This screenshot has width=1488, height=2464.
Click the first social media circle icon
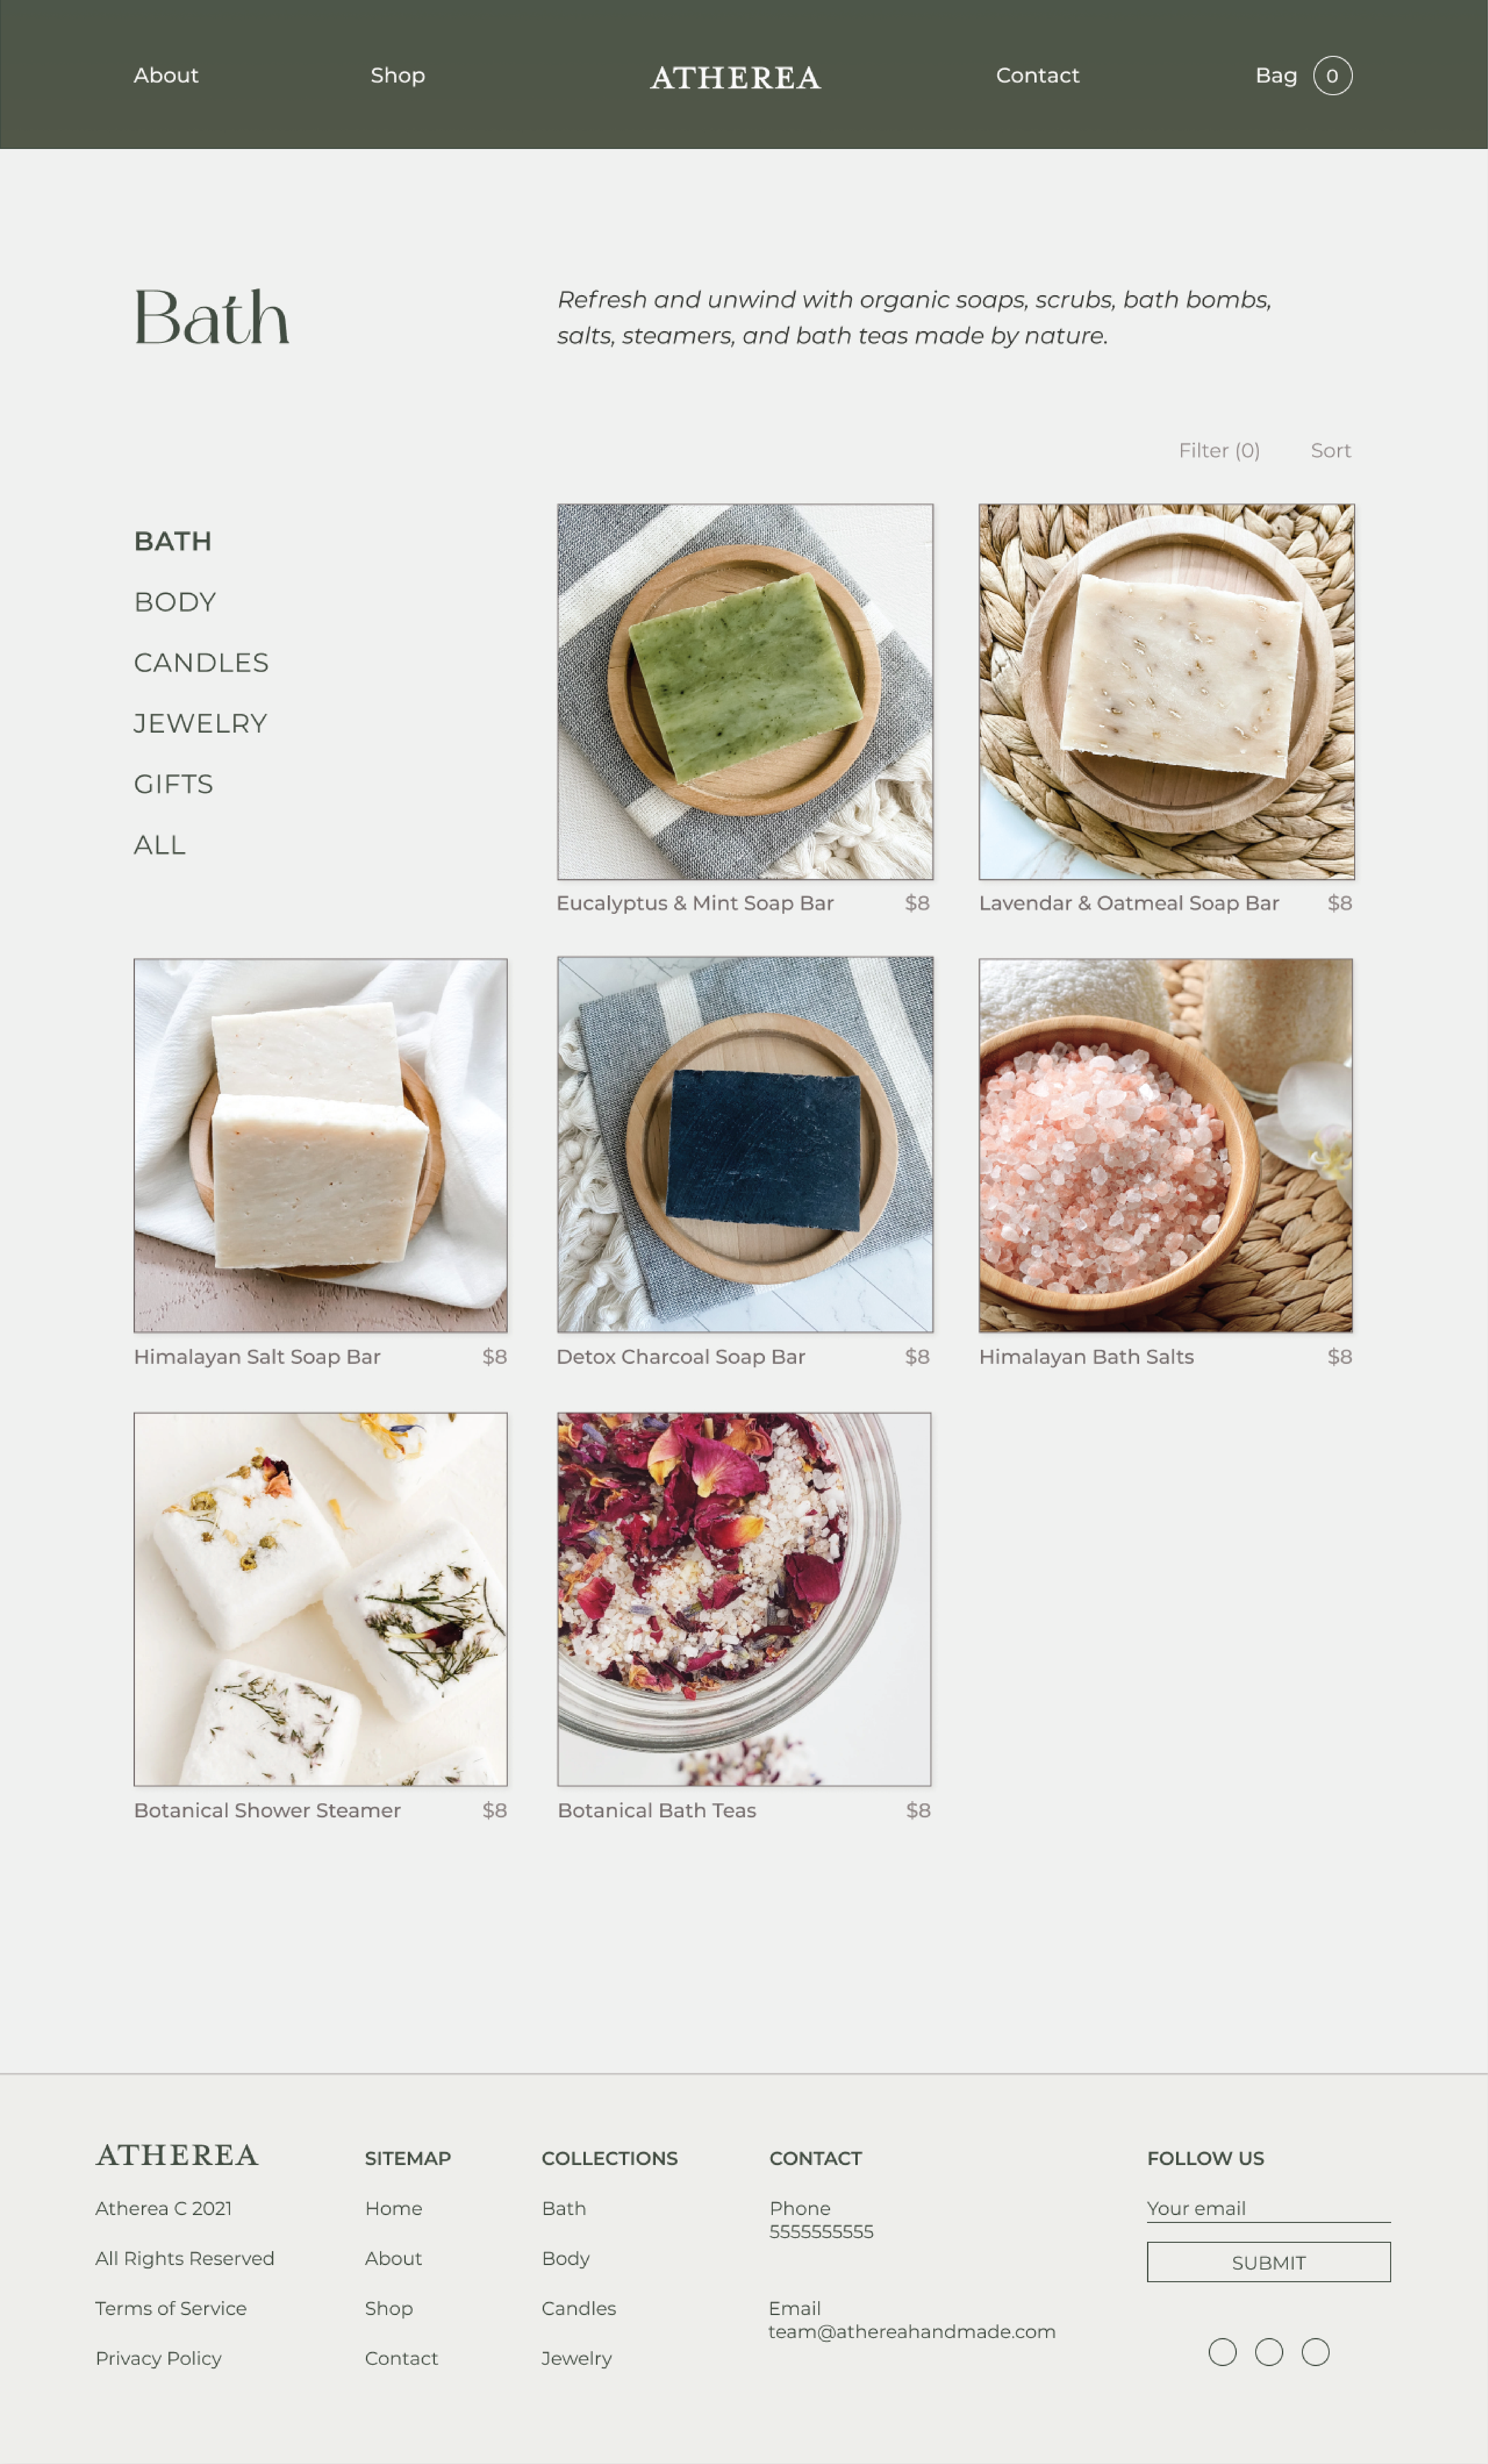pyautogui.click(x=1222, y=2352)
